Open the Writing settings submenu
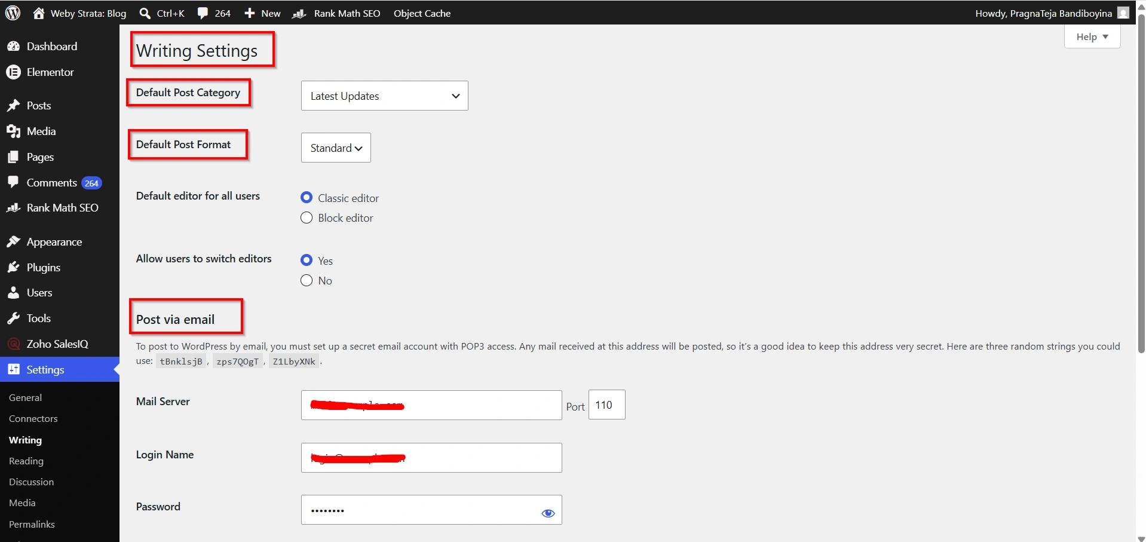This screenshot has height=542, width=1146. click(25, 440)
